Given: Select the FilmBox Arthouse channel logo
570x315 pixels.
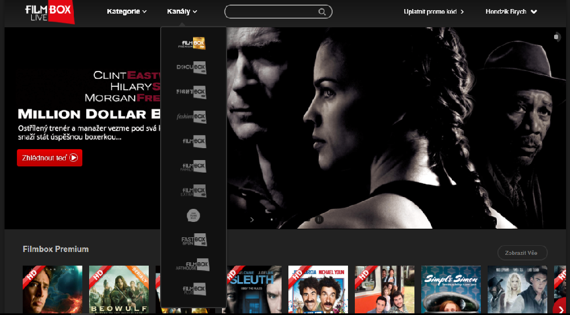Looking at the screenshot, I should (192, 264).
